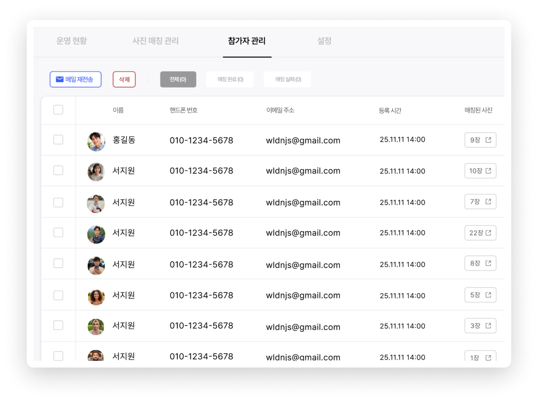The width and height of the screenshot is (538, 401).
Task: Check the box for the 3장 row
Action: click(58, 325)
